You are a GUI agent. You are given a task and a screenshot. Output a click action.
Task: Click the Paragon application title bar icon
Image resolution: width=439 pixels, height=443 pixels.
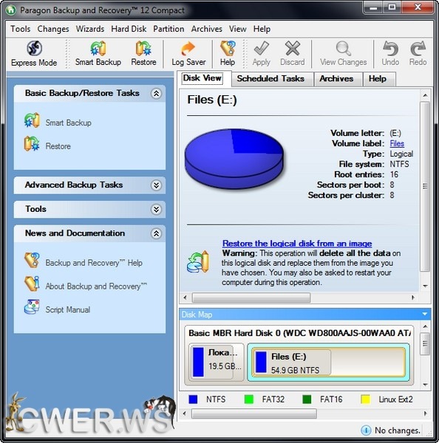click(x=11, y=10)
